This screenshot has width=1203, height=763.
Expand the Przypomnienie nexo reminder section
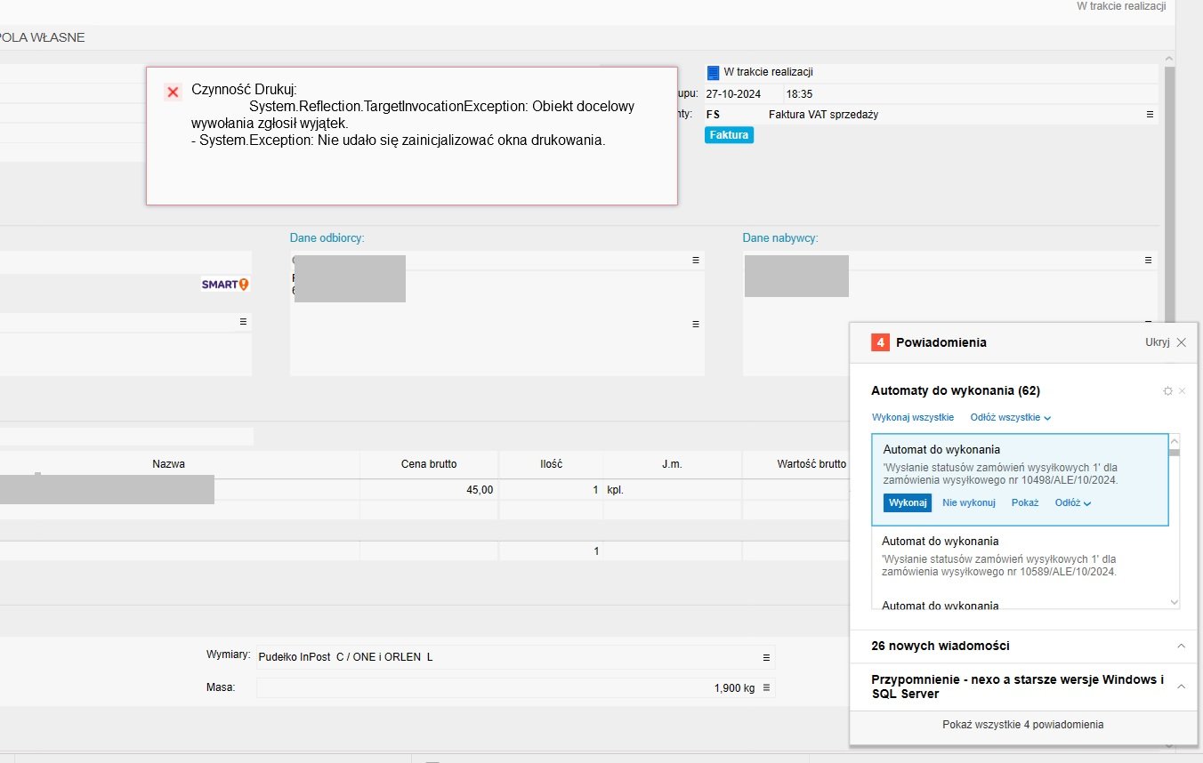click(1181, 687)
